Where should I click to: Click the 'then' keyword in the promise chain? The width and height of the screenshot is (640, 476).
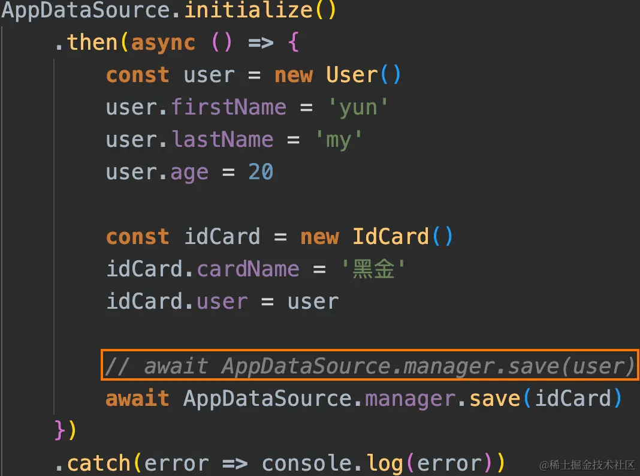tap(92, 43)
